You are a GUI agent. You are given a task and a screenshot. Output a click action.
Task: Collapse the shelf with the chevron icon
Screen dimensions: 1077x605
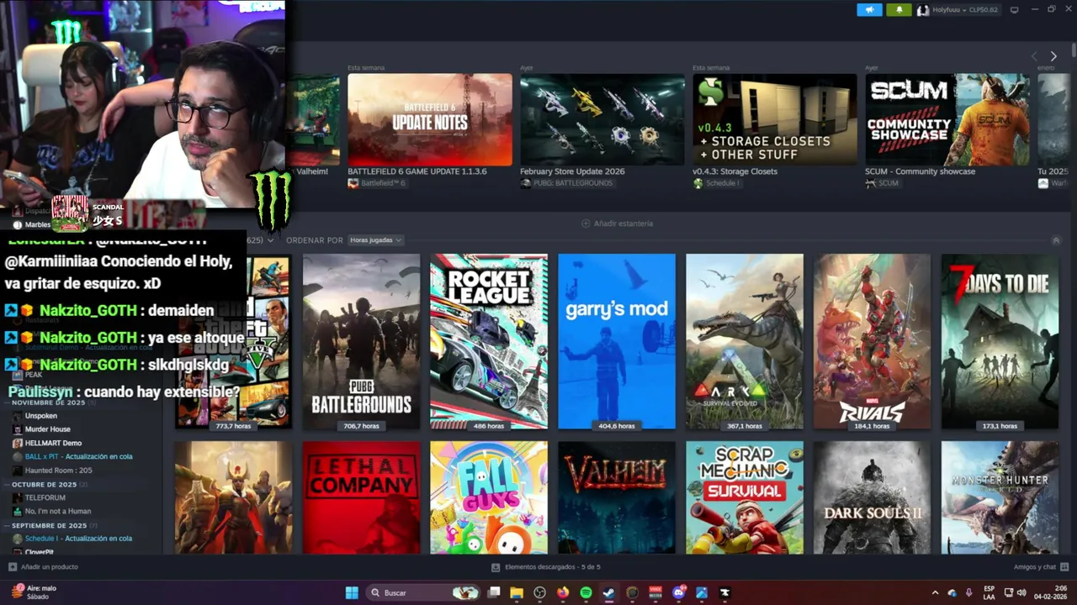coord(1056,240)
